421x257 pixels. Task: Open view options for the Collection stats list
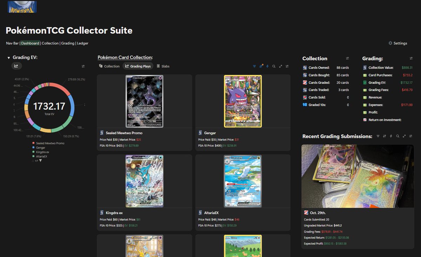coord(347,58)
